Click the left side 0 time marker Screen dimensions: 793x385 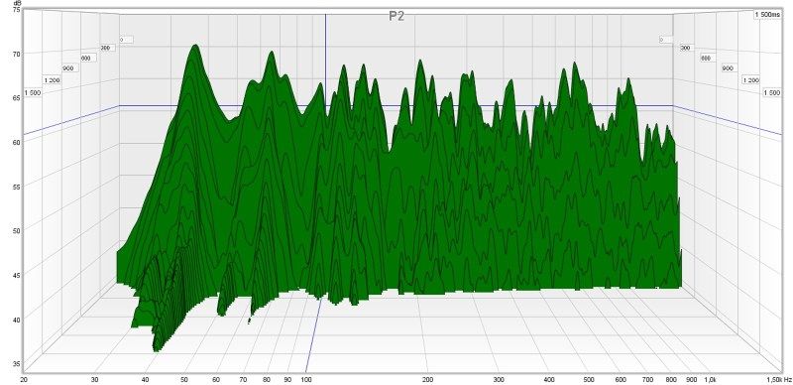[x=126, y=40]
